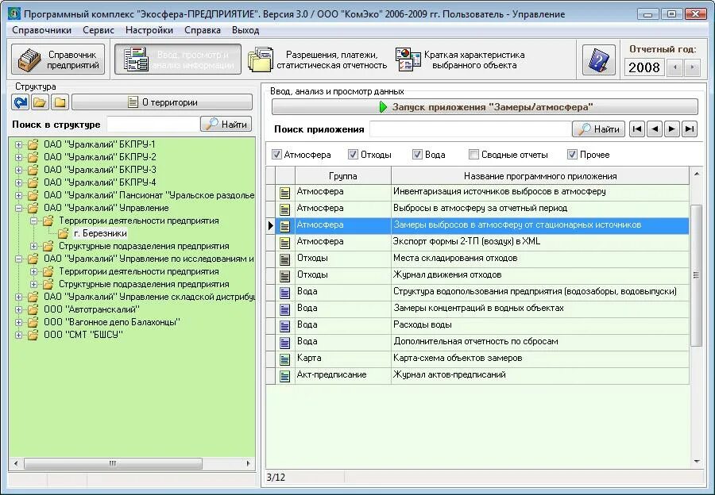Expand Уралкалий Управление складской дистрибуции node

pos(18,297)
